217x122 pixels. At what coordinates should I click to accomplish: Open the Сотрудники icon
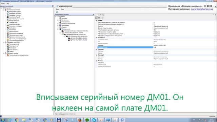8,28
